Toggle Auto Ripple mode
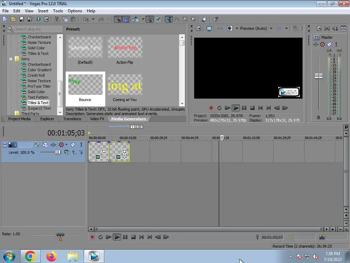Viewport: 350px width, 263px height. pyautogui.click(x=136, y=19)
